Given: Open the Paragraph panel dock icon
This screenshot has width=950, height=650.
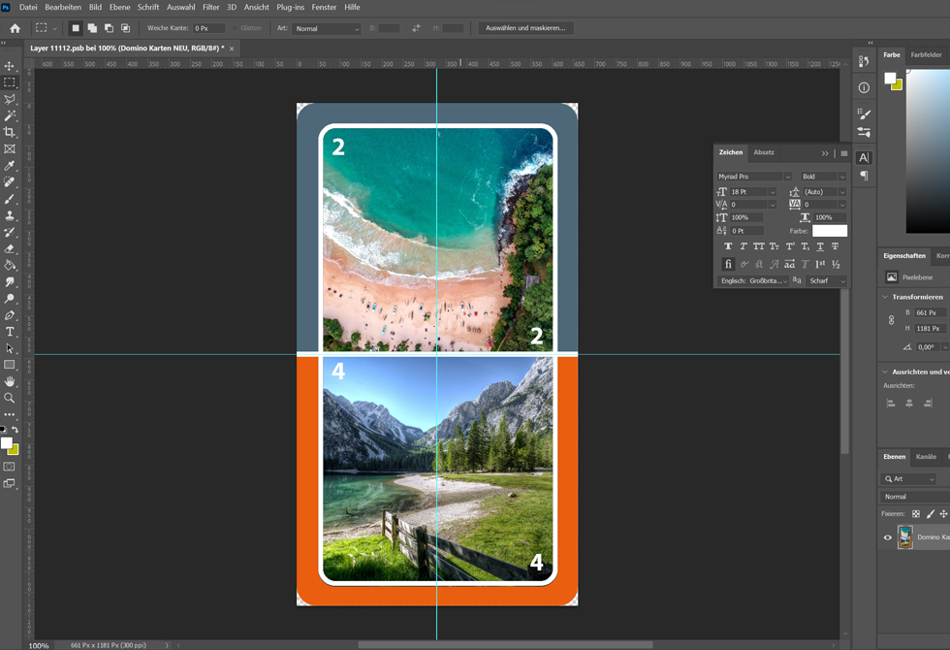Looking at the screenshot, I should (x=864, y=176).
